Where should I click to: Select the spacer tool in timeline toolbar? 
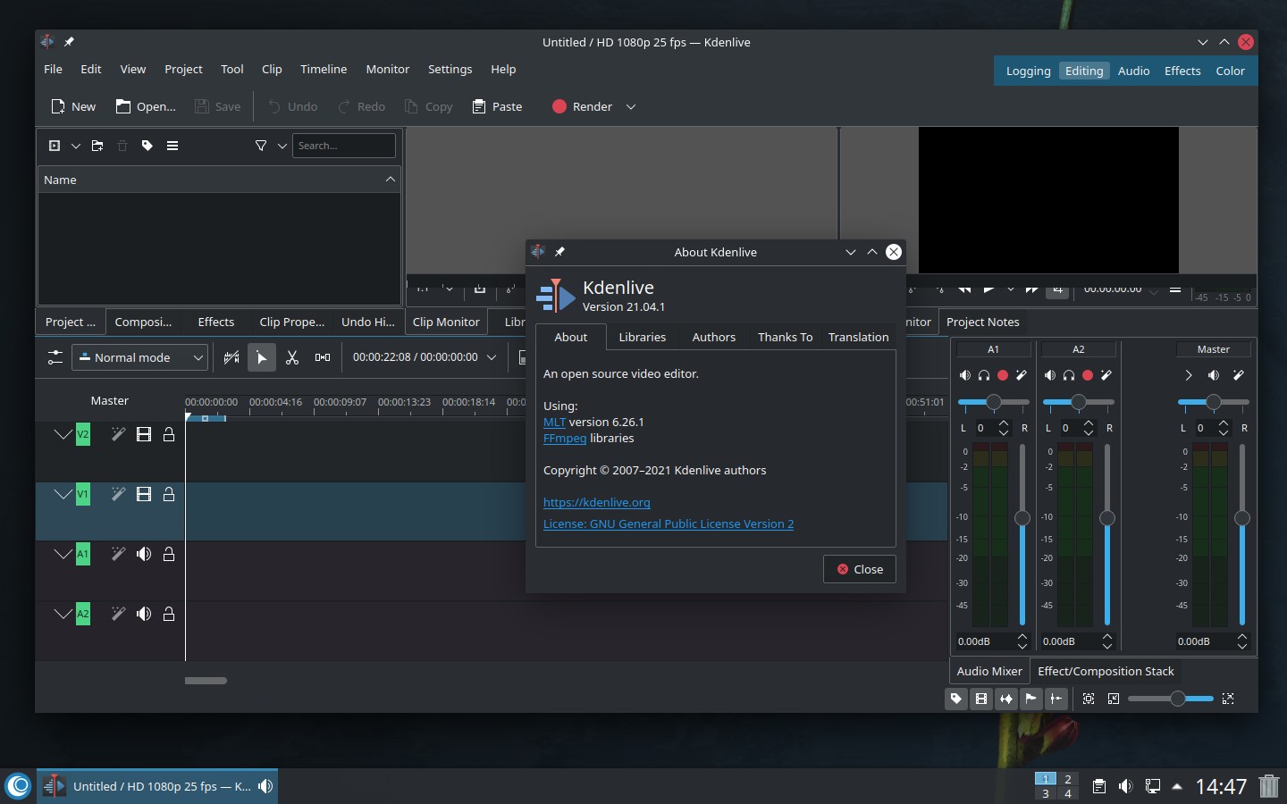point(323,357)
